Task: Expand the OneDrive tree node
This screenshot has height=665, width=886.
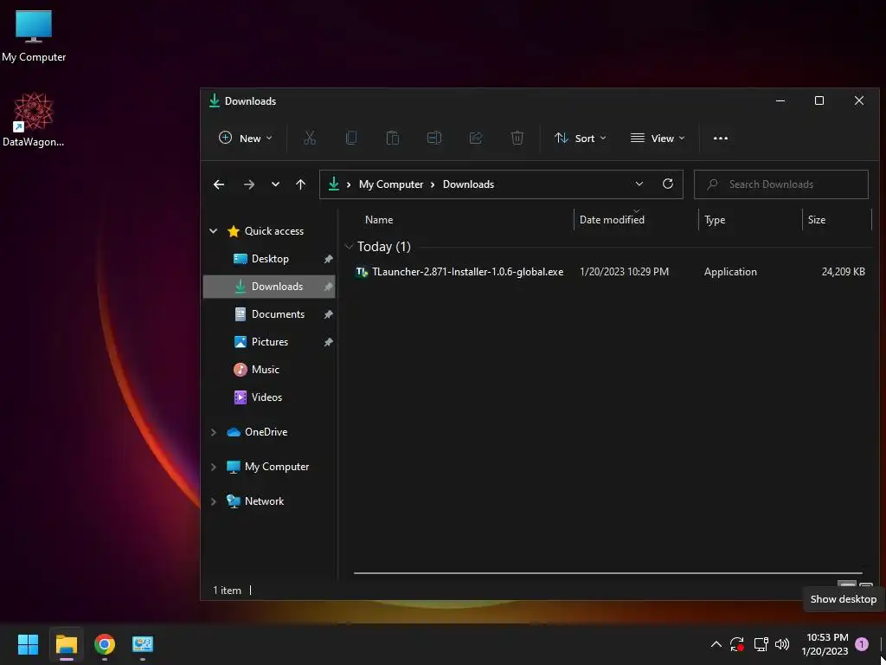Action: [214, 432]
